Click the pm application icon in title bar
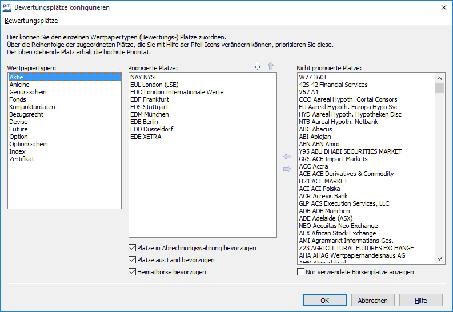Screen dimensions: 453x312 click(7, 7)
